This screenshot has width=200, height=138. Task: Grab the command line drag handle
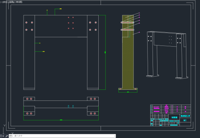1,136
